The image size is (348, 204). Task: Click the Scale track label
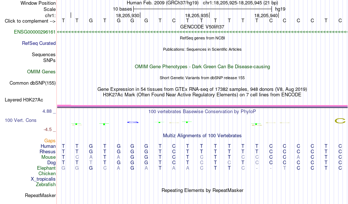pyautogui.click(x=50, y=9)
